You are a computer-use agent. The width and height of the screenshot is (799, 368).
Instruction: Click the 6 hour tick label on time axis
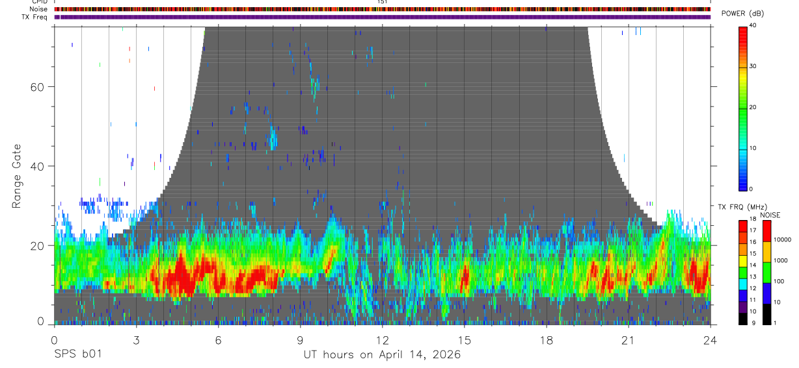tap(218, 340)
